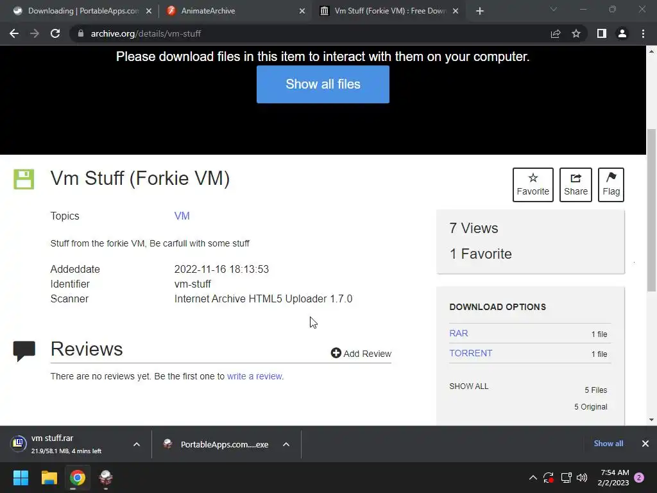Open the network tray icon
This screenshot has width=657, height=493.
click(x=566, y=478)
